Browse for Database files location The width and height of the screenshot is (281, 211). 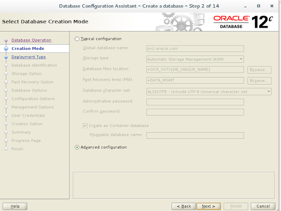point(259,70)
